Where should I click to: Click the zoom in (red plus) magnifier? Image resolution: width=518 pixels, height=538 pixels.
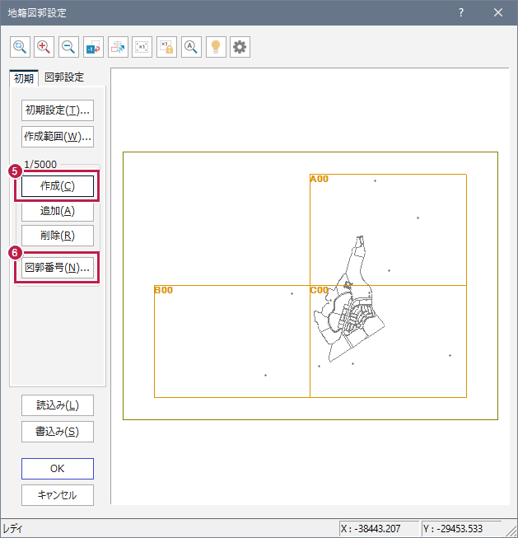click(44, 47)
